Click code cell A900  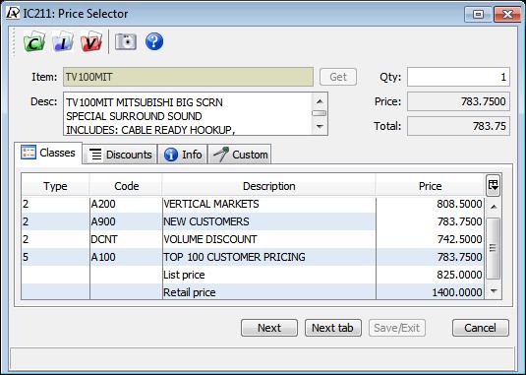[x=126, y=221]
